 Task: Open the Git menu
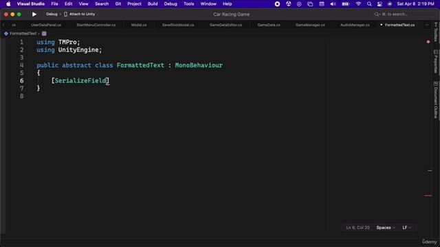click(118, 4)
